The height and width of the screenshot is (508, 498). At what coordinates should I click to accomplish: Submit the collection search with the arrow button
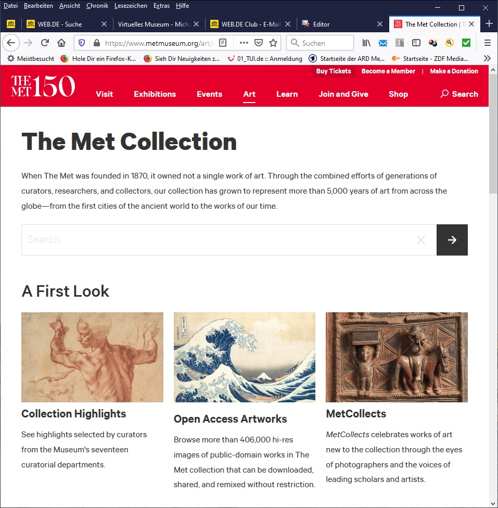pos(452,240)
